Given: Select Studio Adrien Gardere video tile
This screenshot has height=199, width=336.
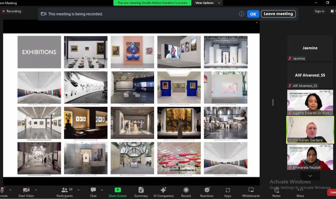Looking at the screenshot, I should [310, 129].
